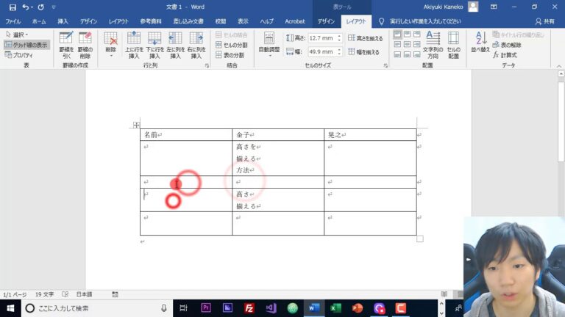
Task: Click 下に行を挿入
Action: pyautogui.click(x=154, y=45)
